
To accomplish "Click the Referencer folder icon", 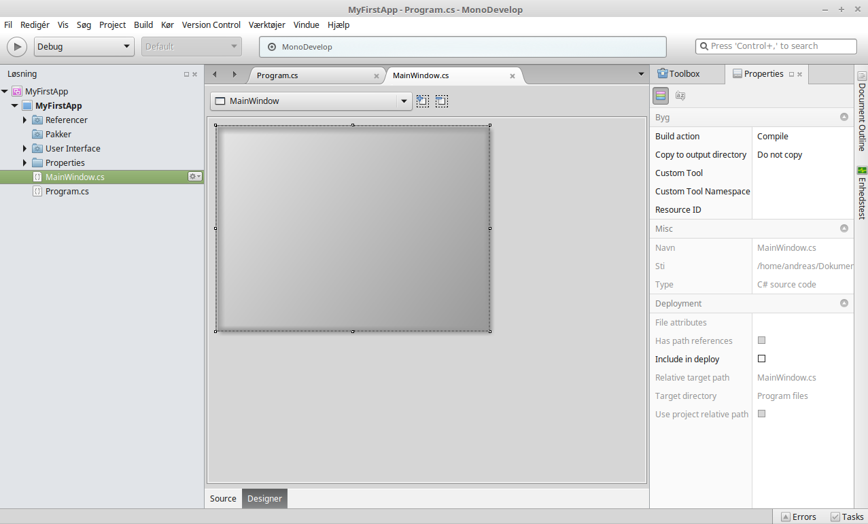I will [x=37, y=120].
